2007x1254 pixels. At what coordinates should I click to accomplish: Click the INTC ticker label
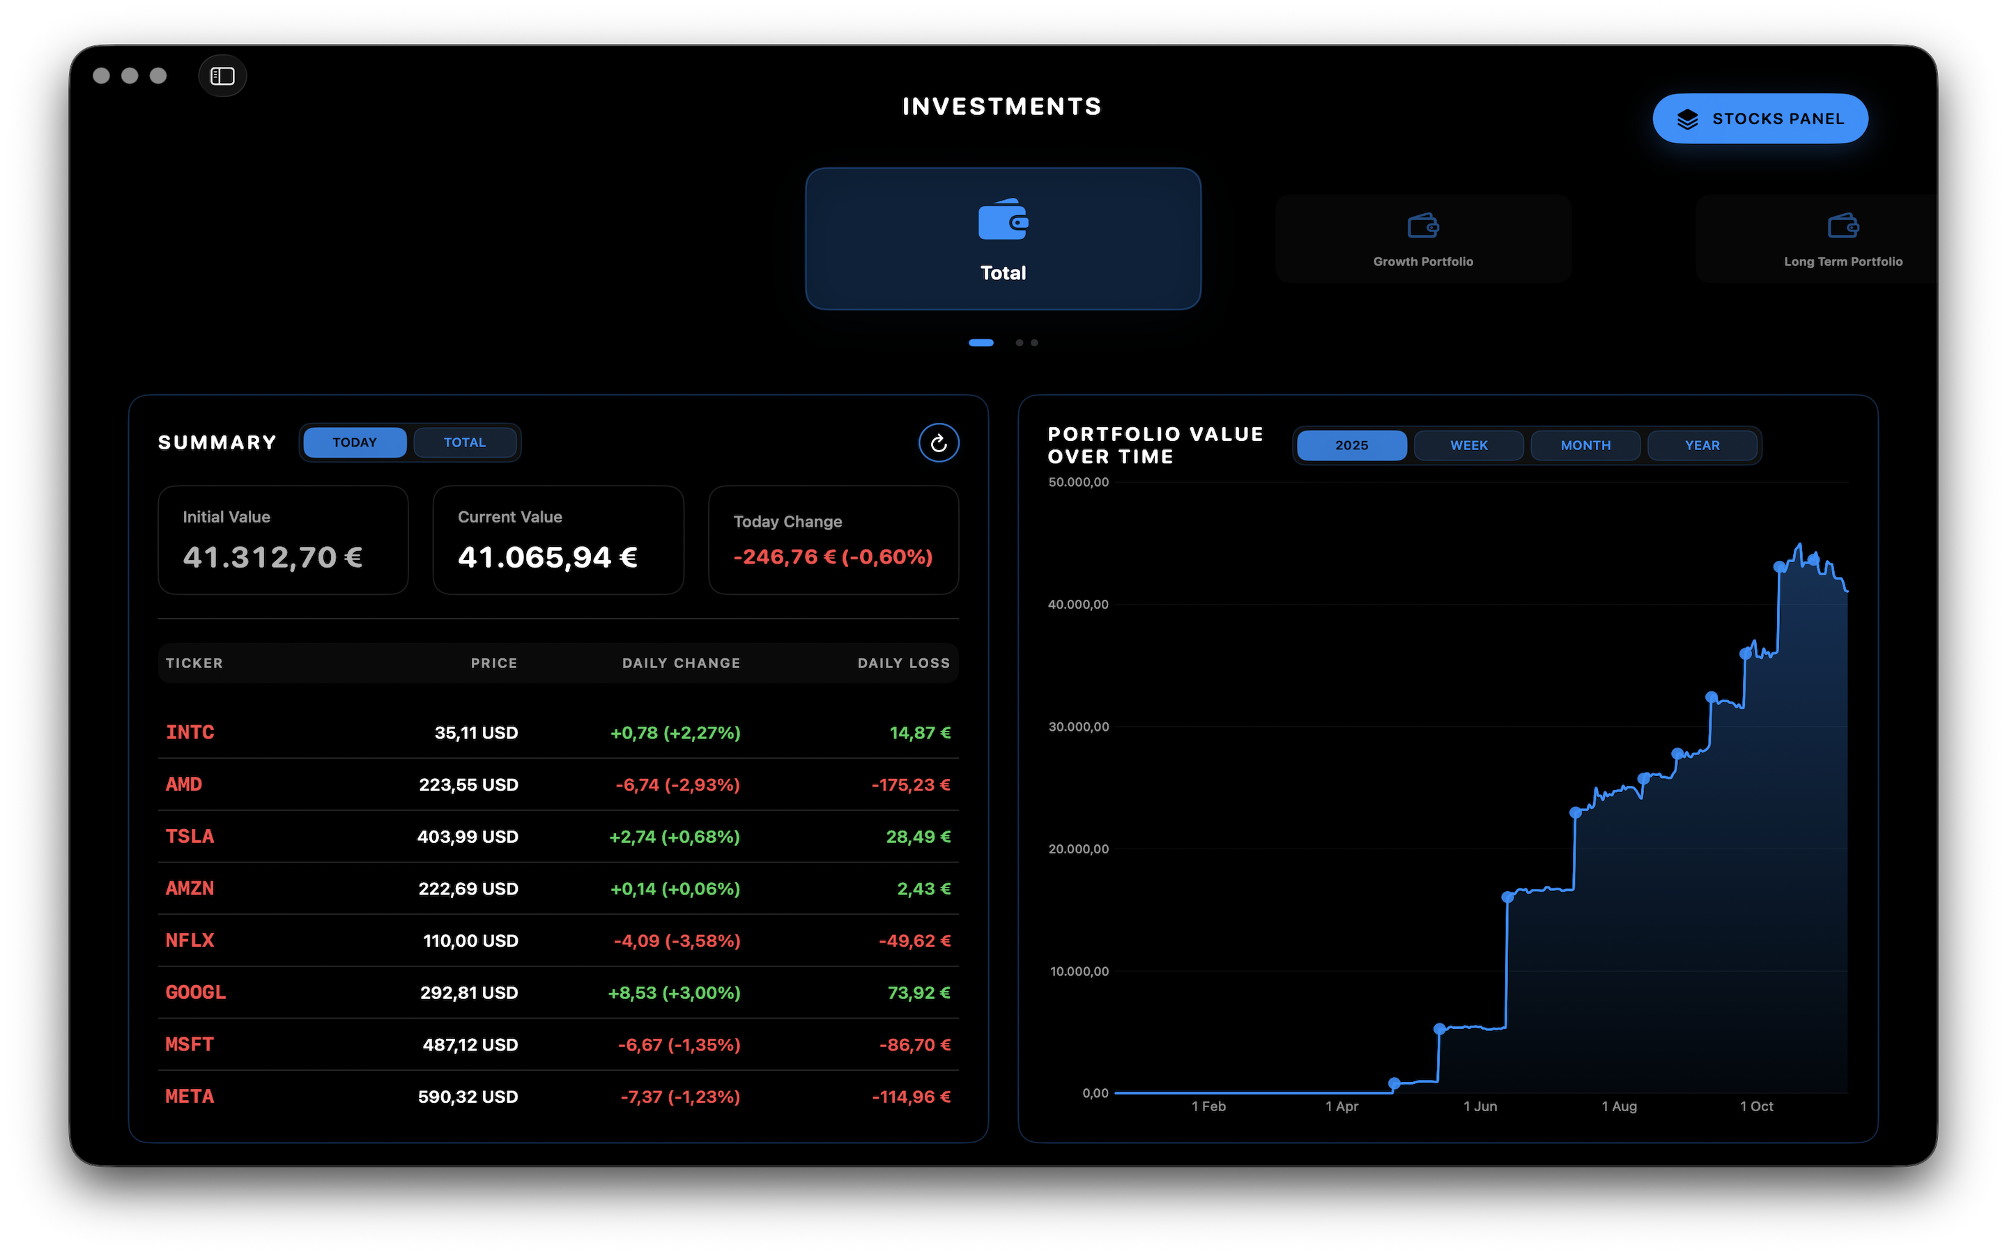point(191,731)
